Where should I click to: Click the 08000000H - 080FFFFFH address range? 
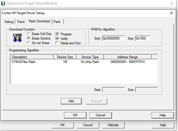[x=128, y=62]
